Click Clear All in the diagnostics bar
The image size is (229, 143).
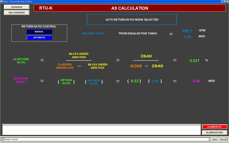(223, 139)
